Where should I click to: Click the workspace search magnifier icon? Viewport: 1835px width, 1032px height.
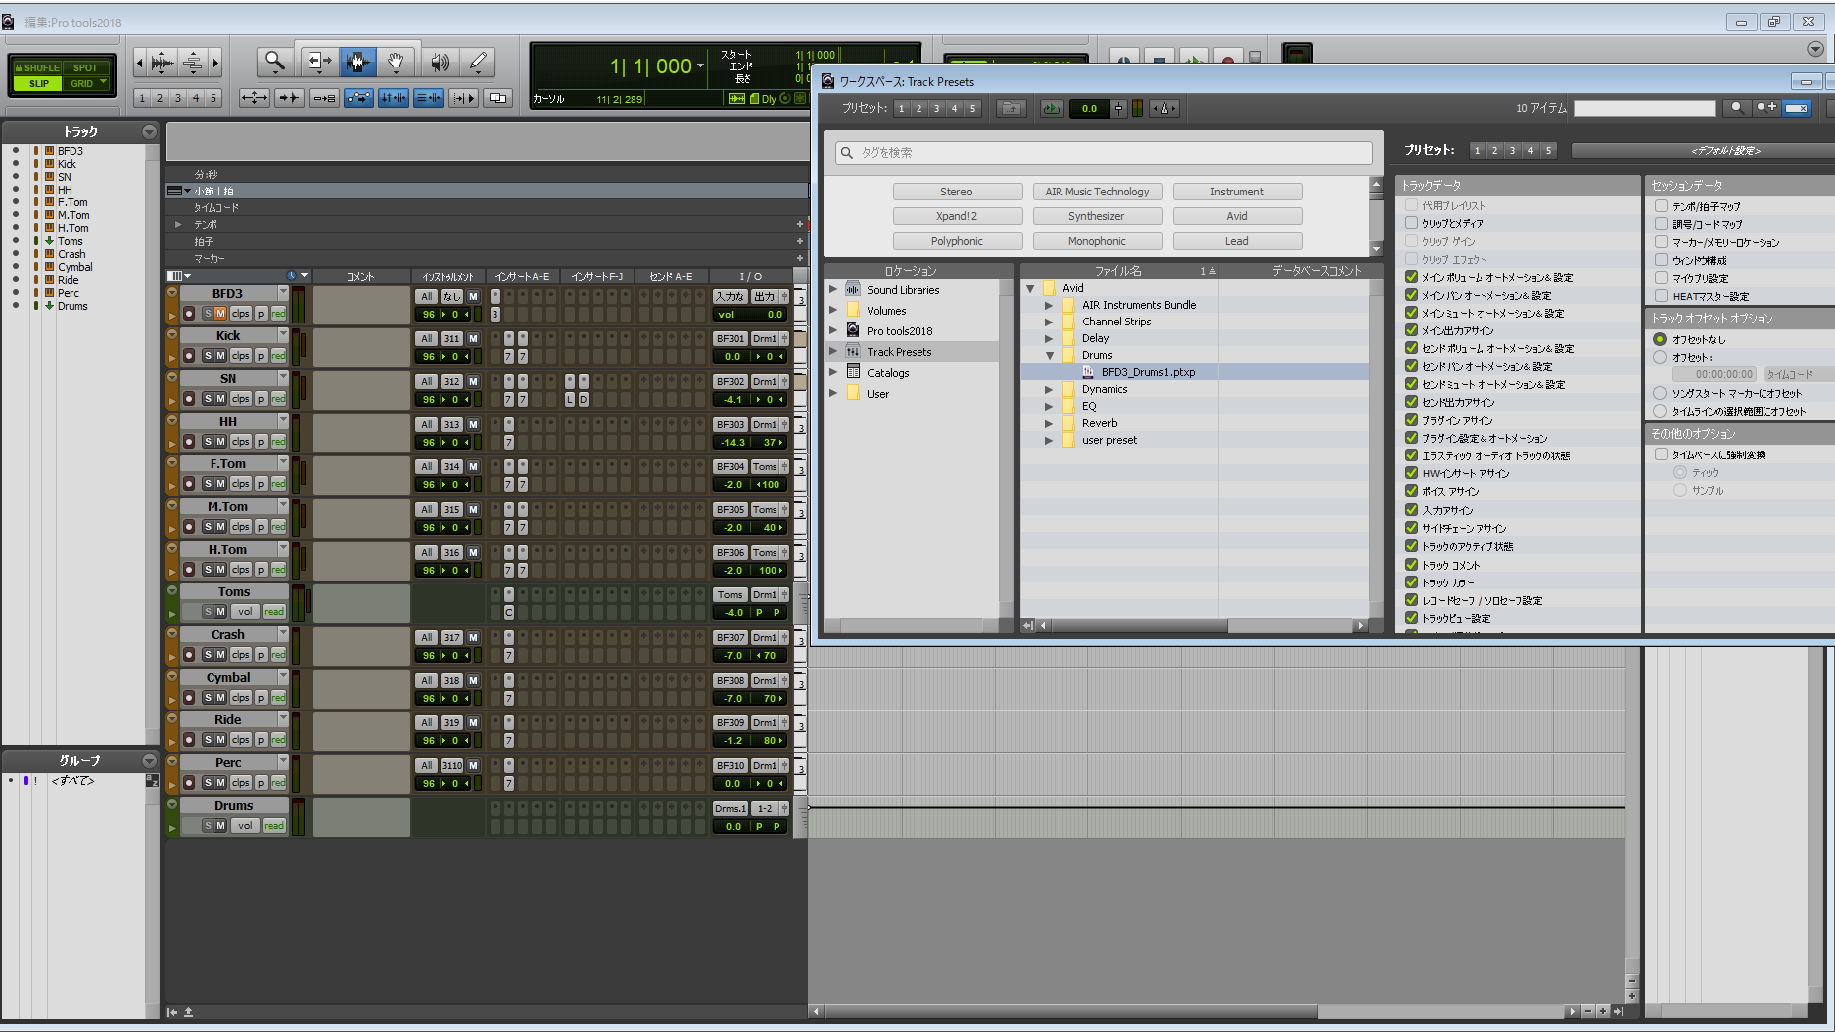(x=1736, y=108)
